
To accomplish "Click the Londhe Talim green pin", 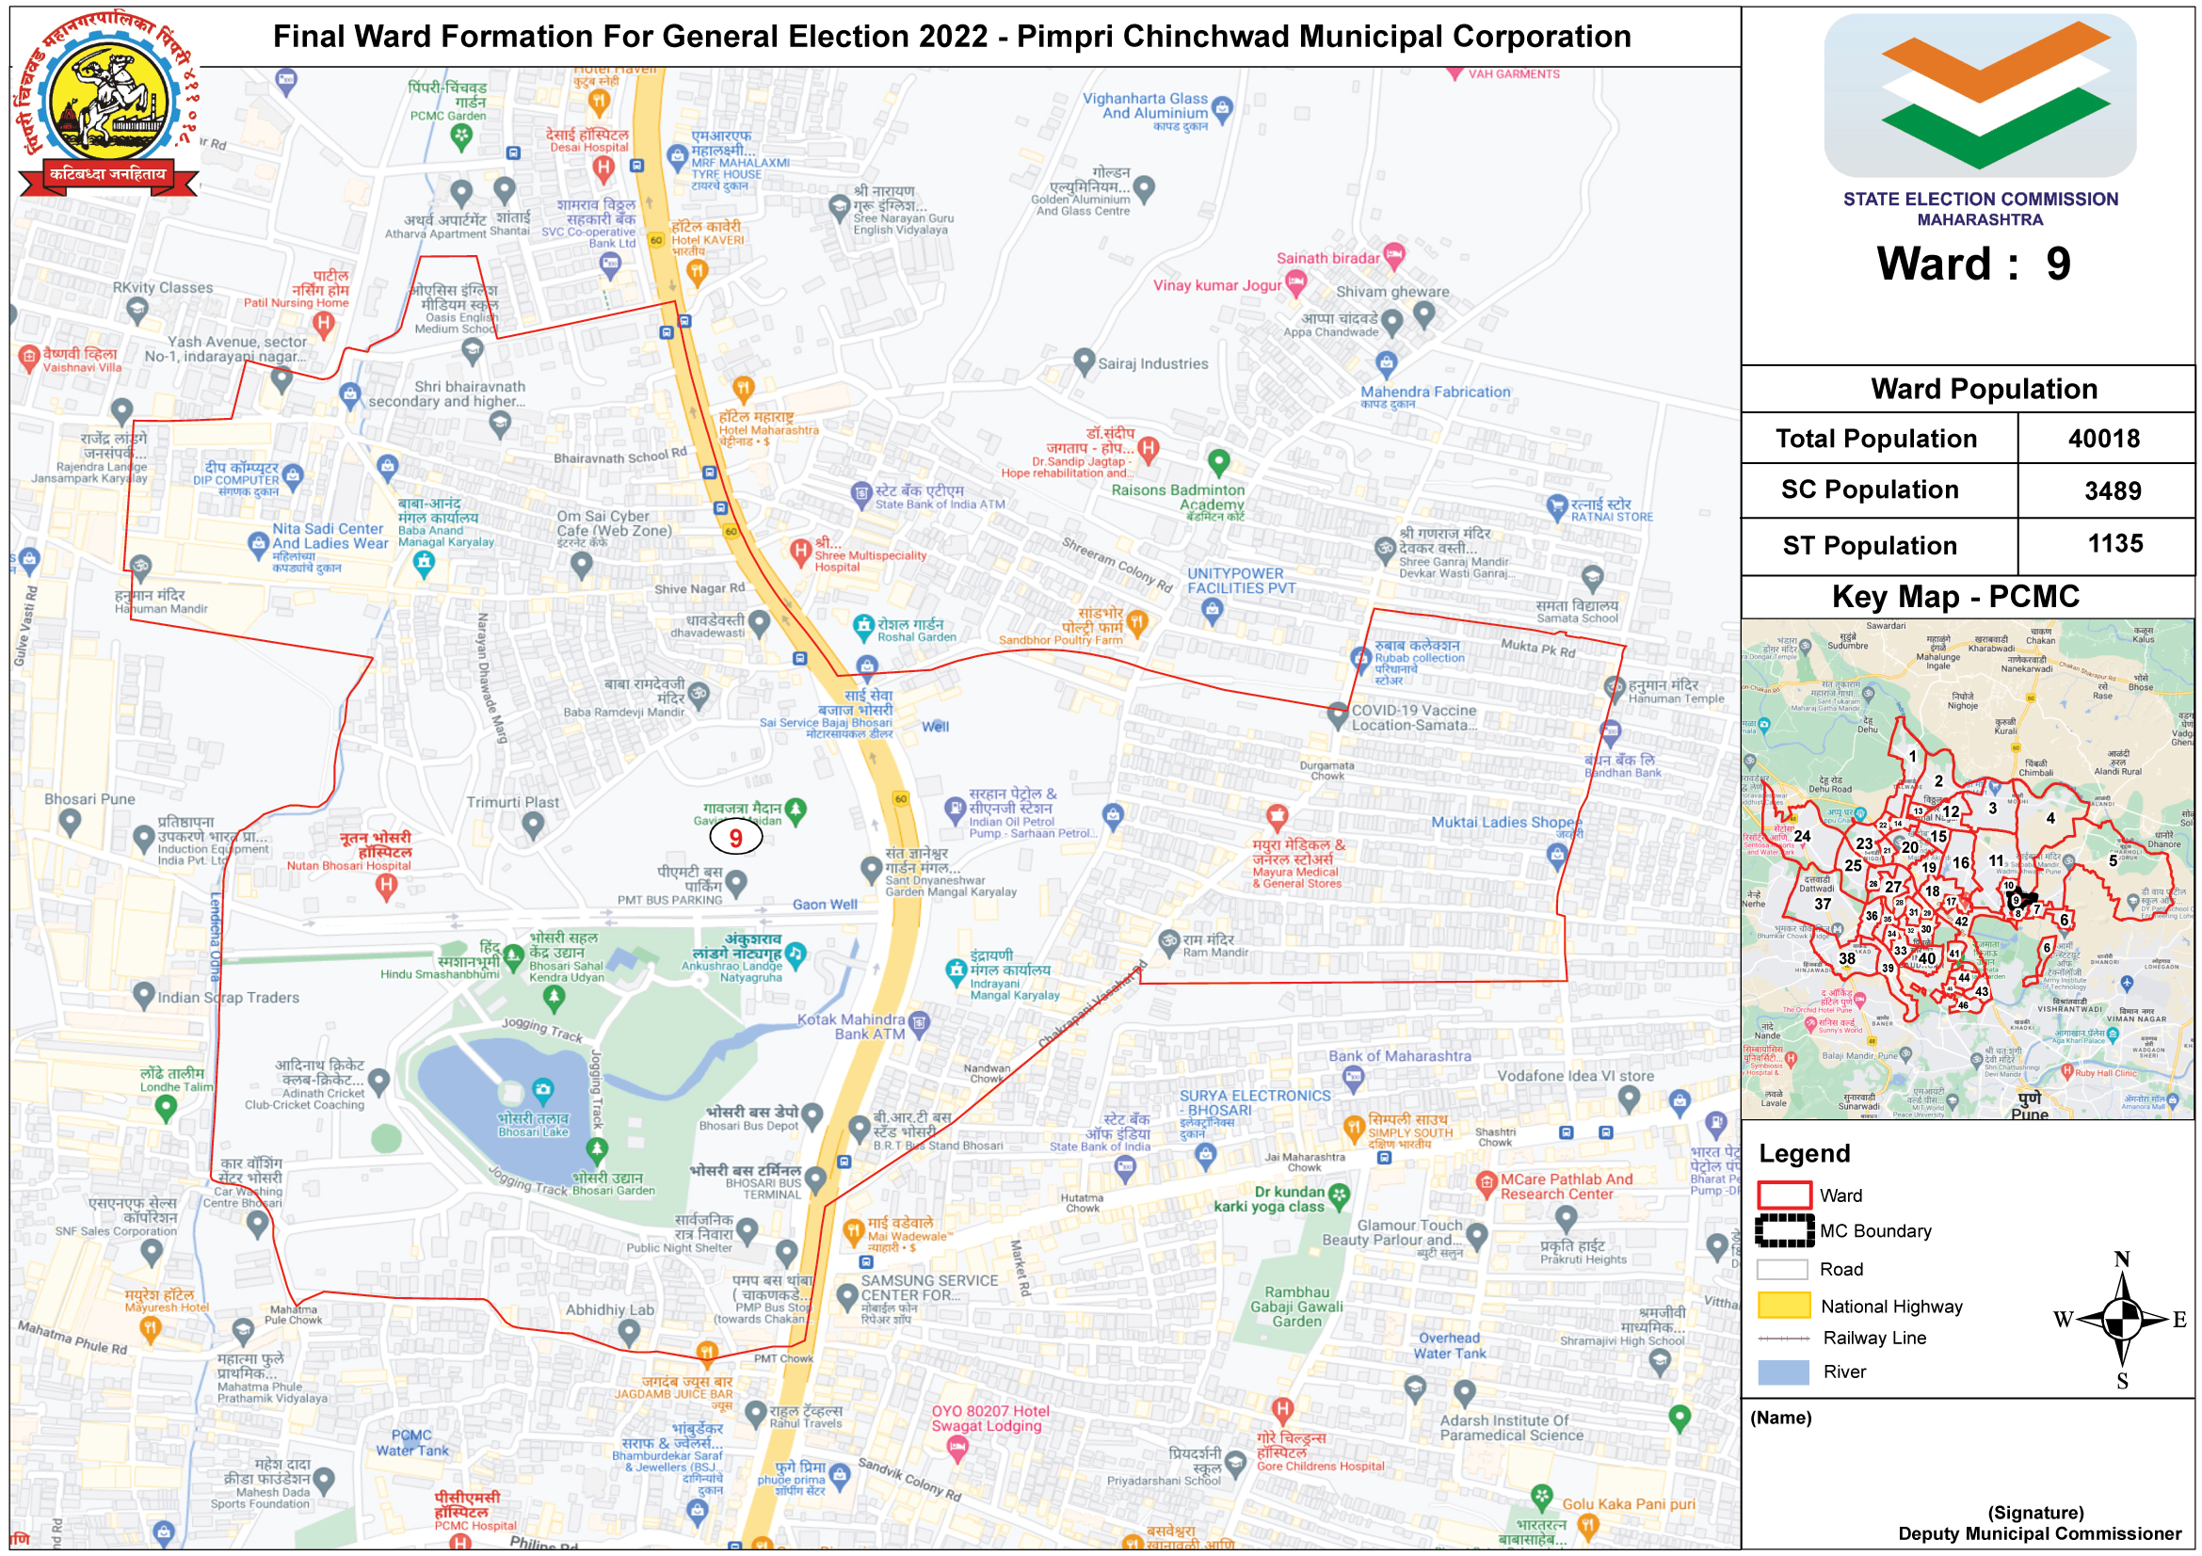I will click(x=166, y=1109).
